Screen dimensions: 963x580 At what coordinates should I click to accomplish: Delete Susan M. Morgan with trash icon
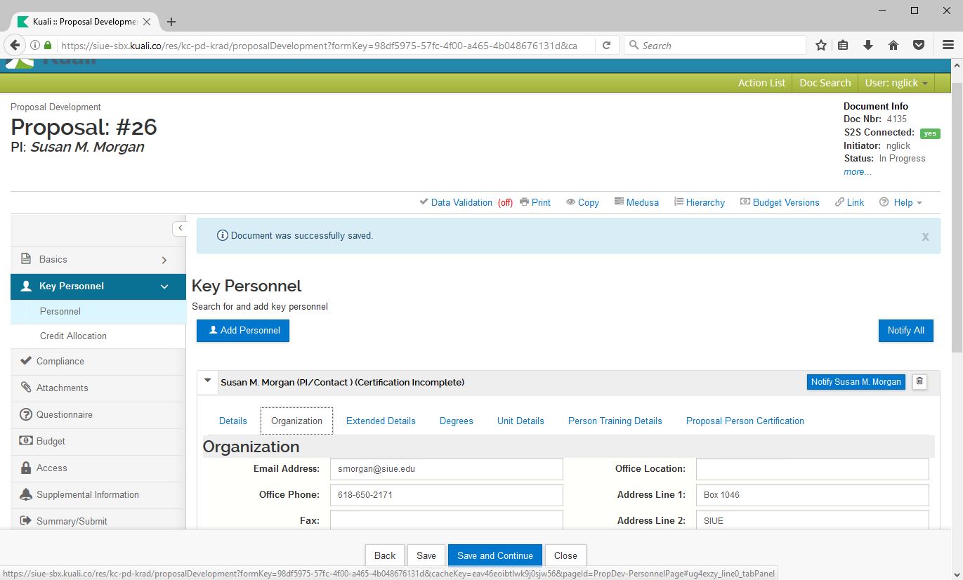[919, 382]
